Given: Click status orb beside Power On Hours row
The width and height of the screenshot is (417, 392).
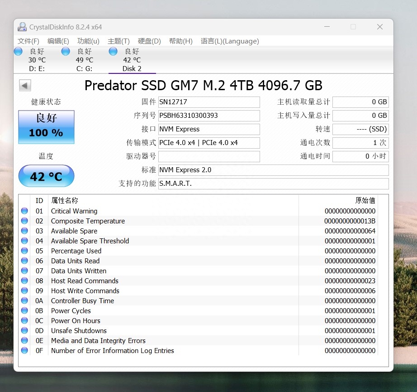Looking at the screenshot, I should pyautogui.click(x=24, y=320).
